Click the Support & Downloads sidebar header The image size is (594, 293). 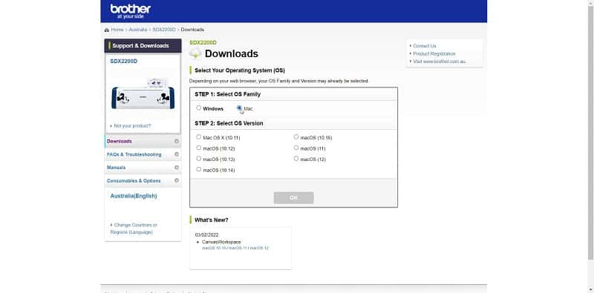143,45
